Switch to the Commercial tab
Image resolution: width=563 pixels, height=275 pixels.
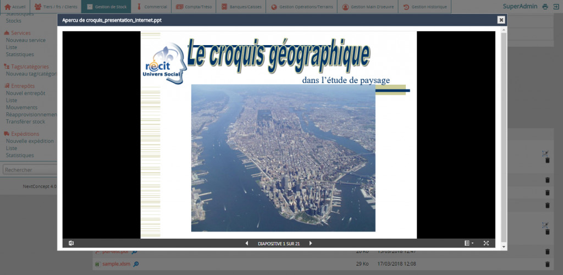click(152, 7)
